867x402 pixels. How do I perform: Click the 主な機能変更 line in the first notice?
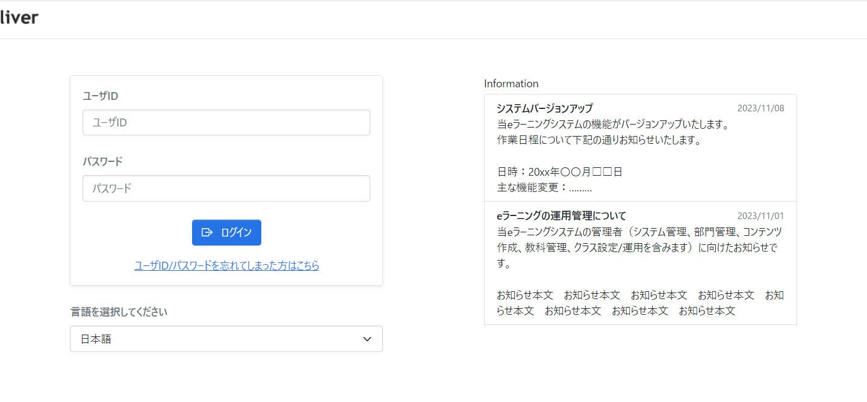pyautogui.click(x=544, y=188)
